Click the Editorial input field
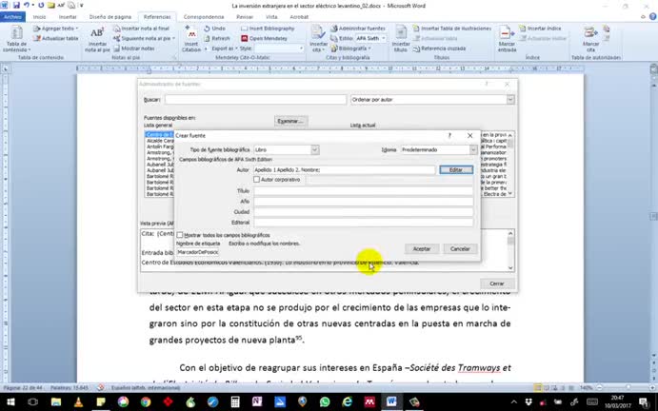Screen dimensions: 658x411 coord(363,223)
